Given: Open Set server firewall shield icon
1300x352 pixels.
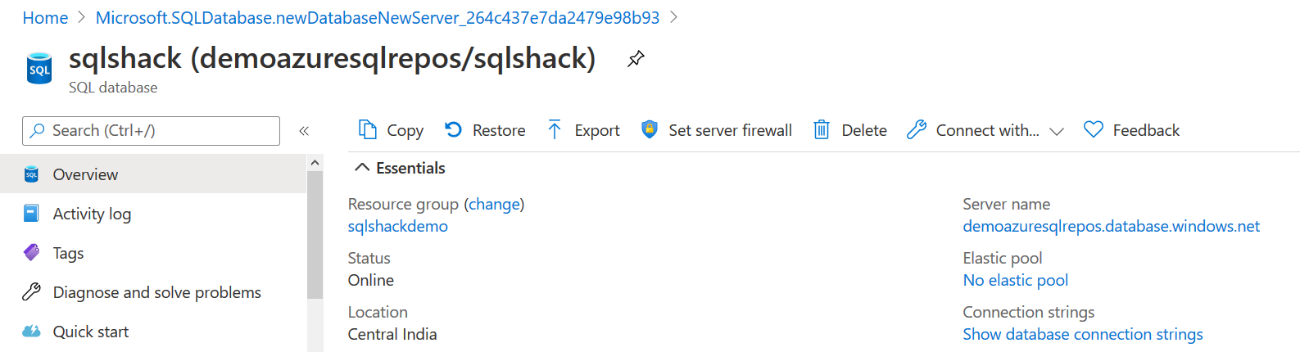Looking at the screenshot, I should pyautogui.click(x=650, y=130).
